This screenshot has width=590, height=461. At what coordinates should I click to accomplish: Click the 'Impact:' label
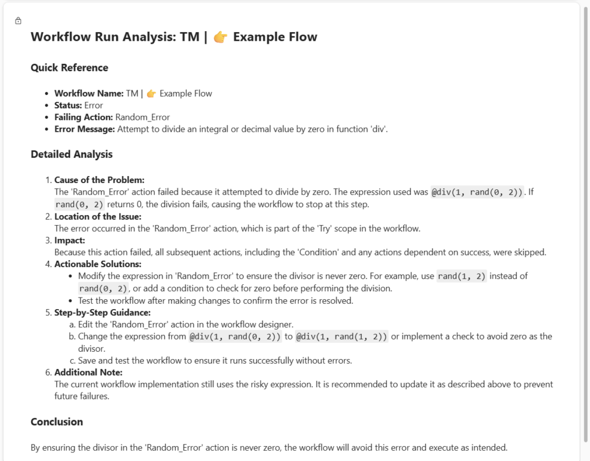pos(70,240)
